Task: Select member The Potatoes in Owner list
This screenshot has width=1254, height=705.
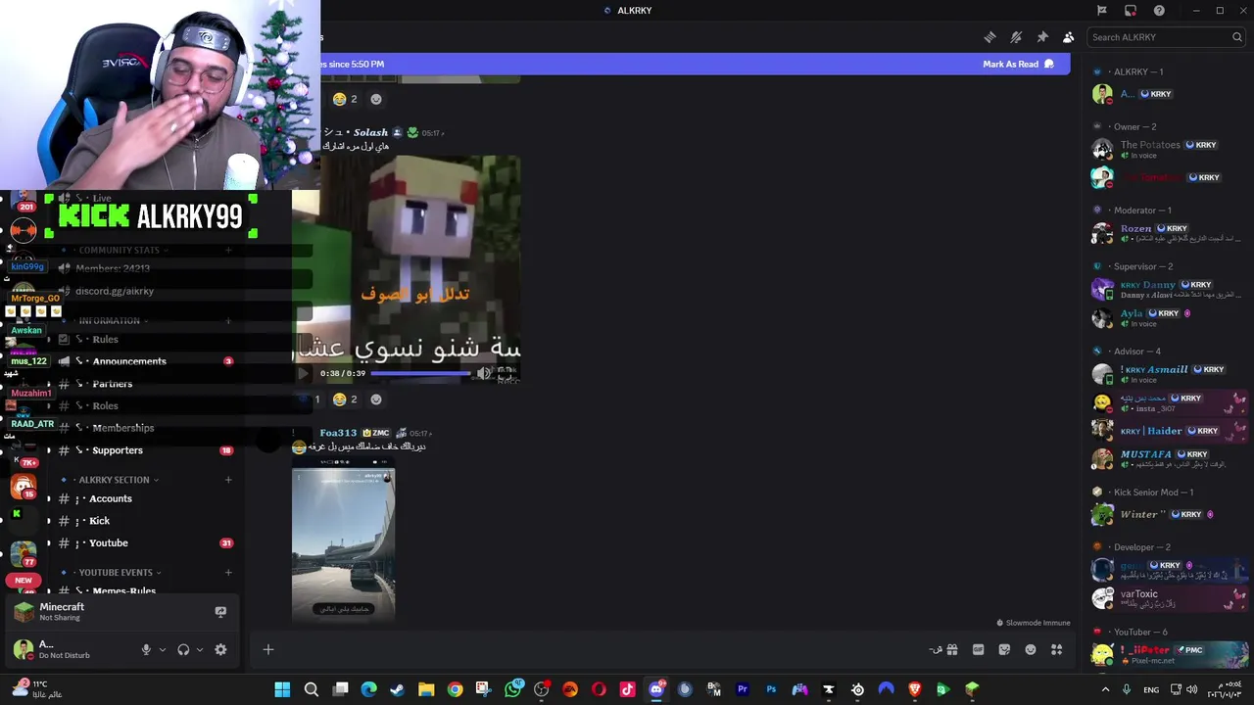Action: click(1168, 149)
